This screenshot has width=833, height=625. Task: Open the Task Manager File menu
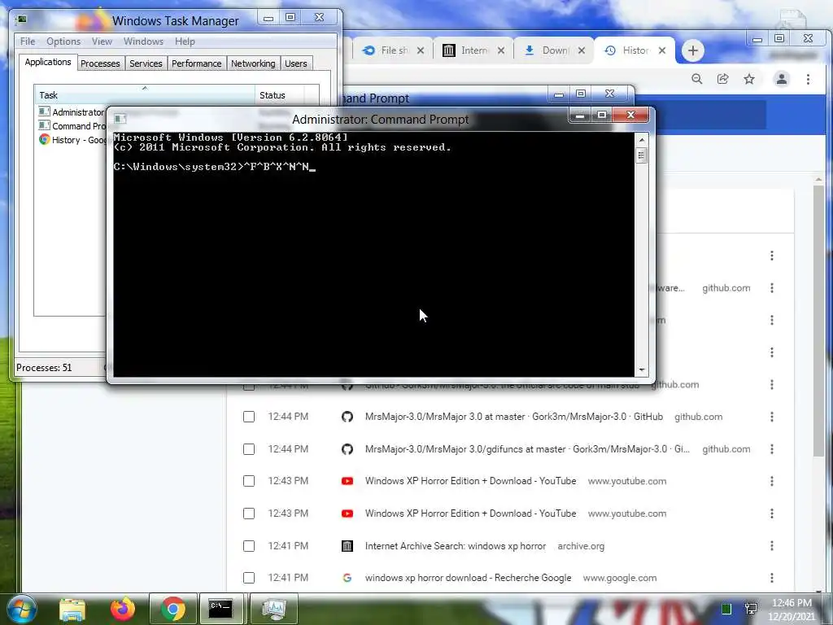(28, 41)
